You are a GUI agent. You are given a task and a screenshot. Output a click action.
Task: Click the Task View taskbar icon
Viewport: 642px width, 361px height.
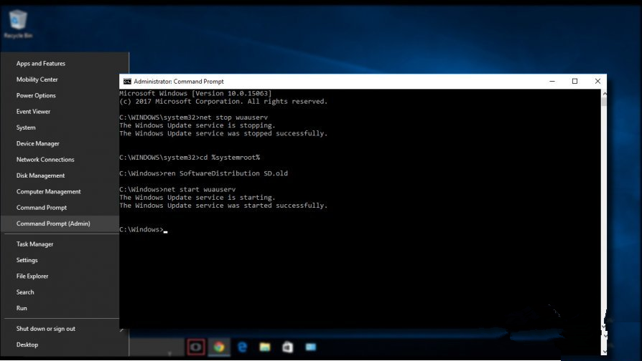tap(196, 347)
